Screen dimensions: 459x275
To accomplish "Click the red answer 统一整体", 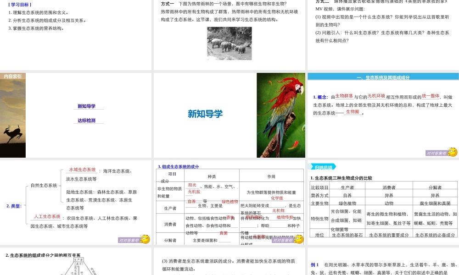I will [x=431, y=96].
